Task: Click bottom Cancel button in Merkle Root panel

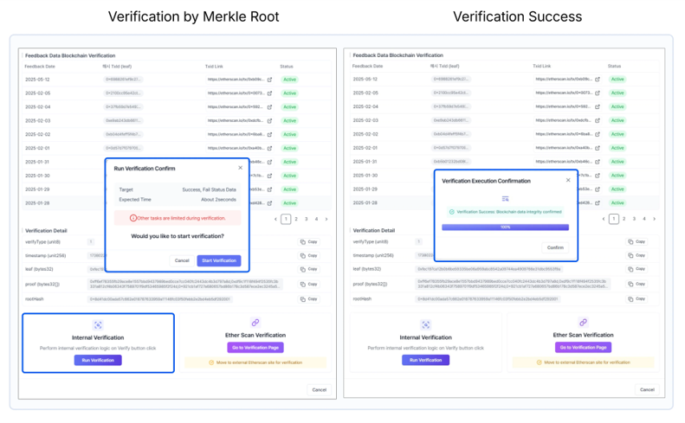Action: click(x=319, y=390)
